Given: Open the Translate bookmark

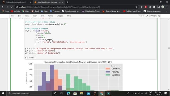Looking at the screenshot, I should coord(55,11).
